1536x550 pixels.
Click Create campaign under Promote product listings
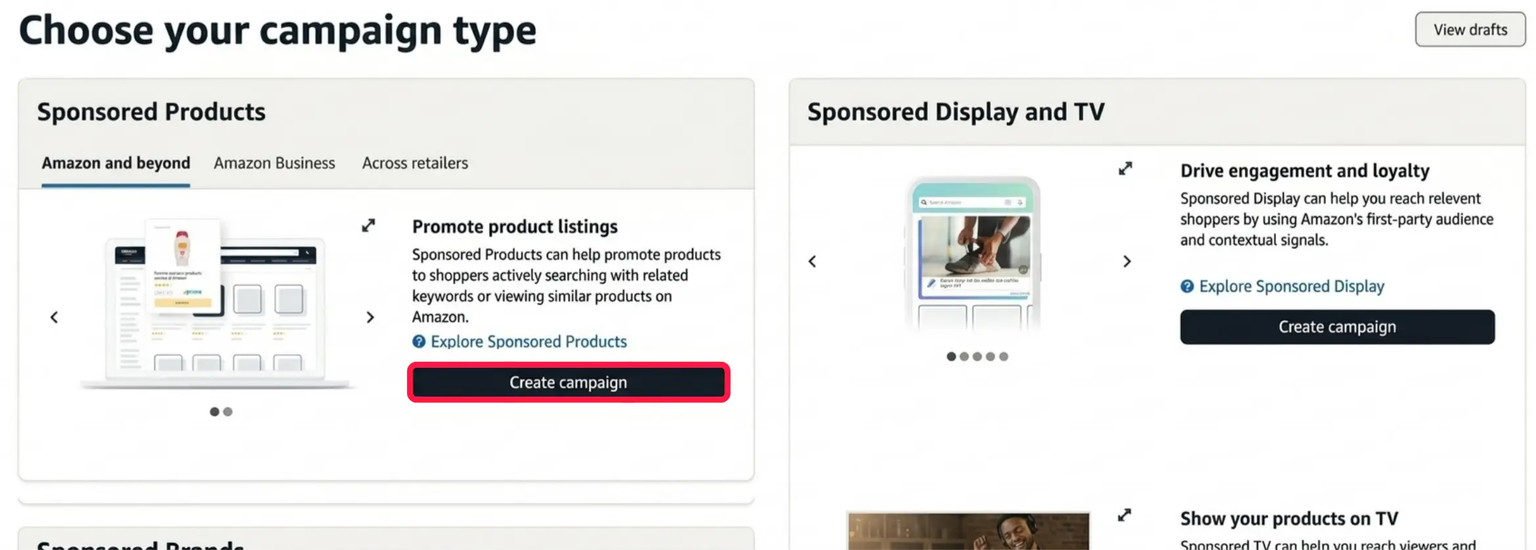pyautogui.click(x=567, y=382)
